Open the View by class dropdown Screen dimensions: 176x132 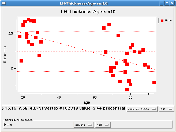tap(142, 109)
